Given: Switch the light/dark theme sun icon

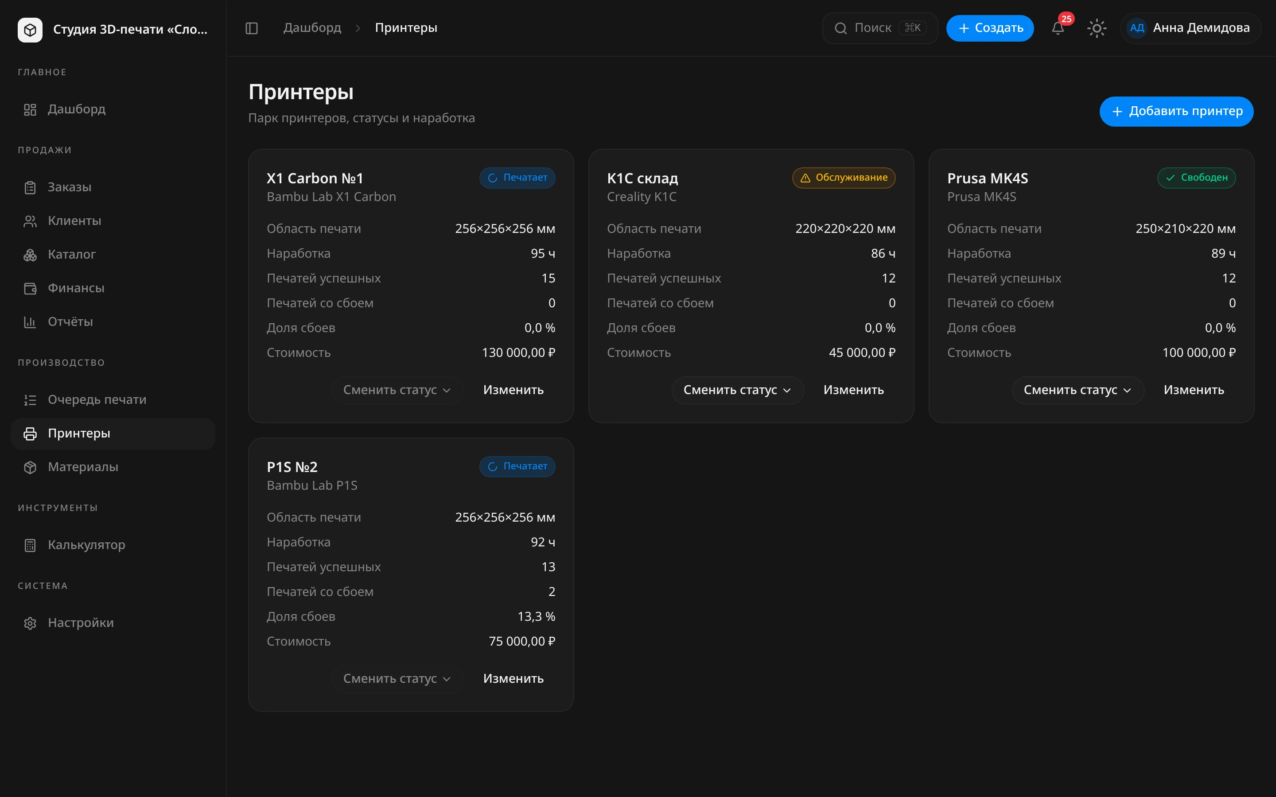Looking at the screenshot, I should pyautogui.click(x=1097, y=28).
